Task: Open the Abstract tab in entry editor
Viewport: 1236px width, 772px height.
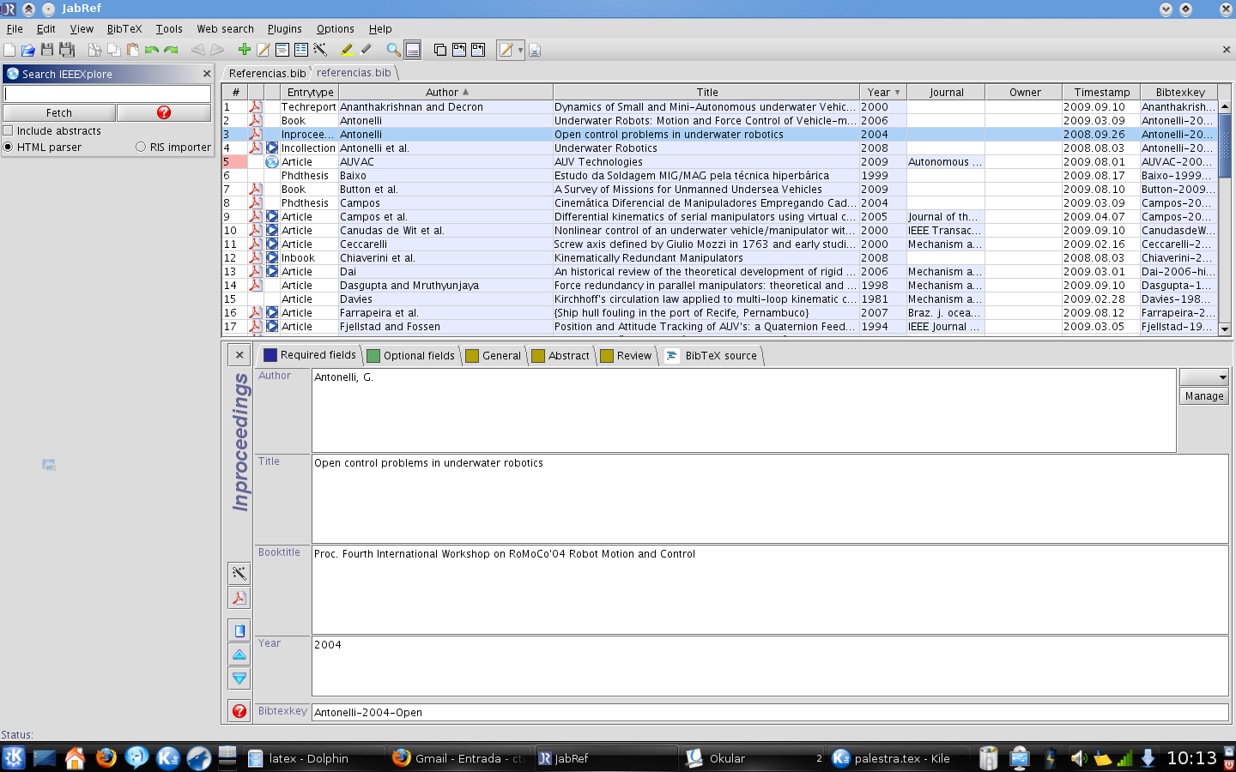Action: (560, 355)
